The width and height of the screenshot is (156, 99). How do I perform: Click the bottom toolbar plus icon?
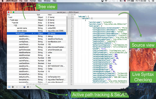pos(17,87)
